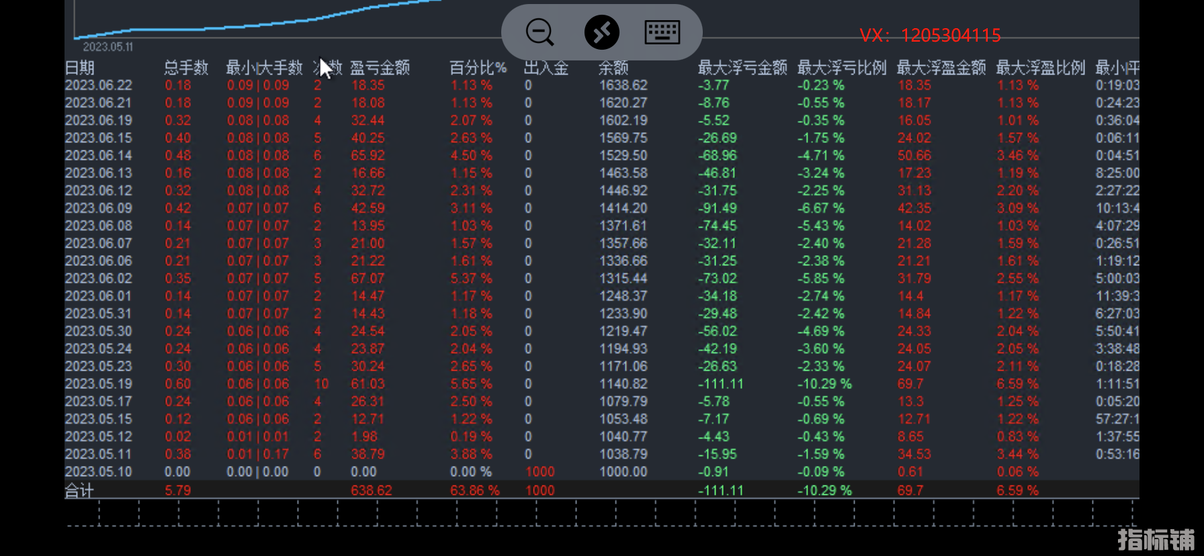This screenshot has width=1204, height=556.
Task: Click the 余额 column header
Action: click(613, 68)
